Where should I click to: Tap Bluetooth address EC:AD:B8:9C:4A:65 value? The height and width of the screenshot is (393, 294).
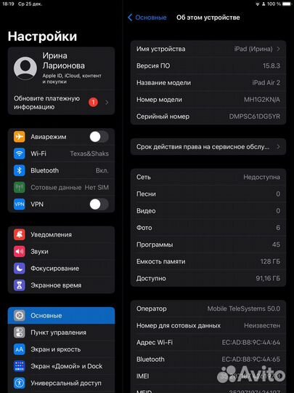click(250, 360)
